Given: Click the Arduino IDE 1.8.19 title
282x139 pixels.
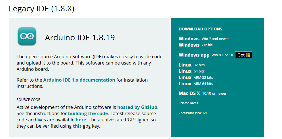Looking at the screenshot, I should pos(80,38).
